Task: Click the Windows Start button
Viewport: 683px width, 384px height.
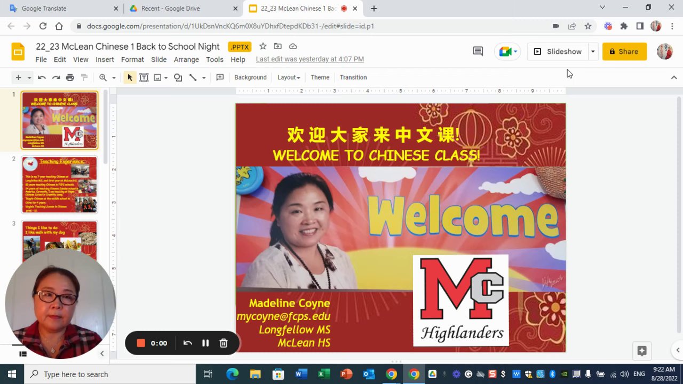Action: pos(12,374)
